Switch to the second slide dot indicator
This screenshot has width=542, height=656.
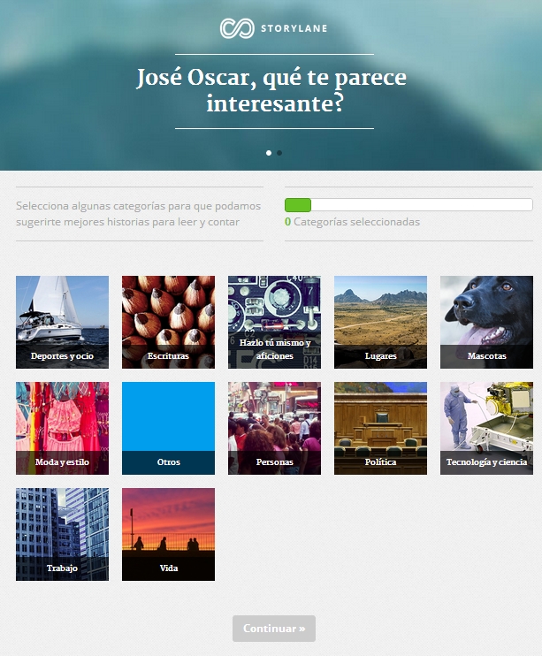click(279, 153)
